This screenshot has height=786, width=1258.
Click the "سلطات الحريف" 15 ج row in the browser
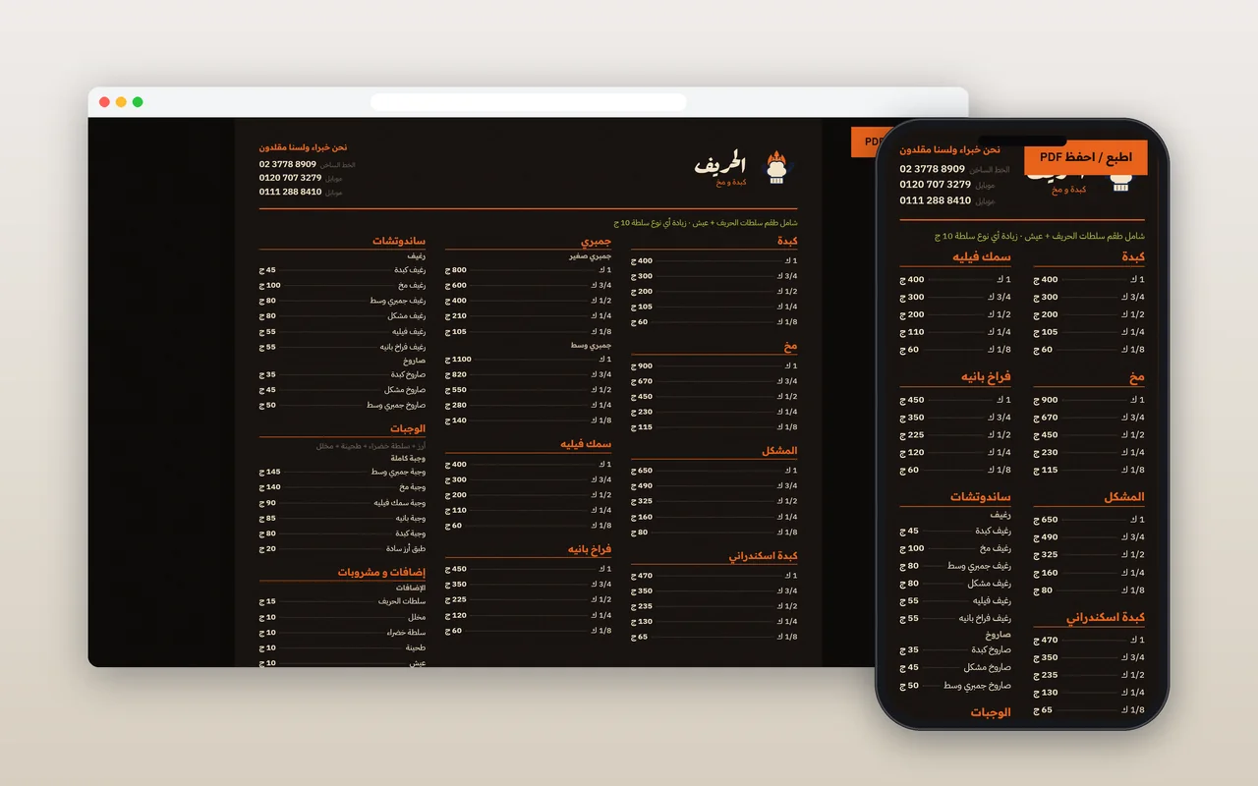pyautogui.click(x=342, y=601)
